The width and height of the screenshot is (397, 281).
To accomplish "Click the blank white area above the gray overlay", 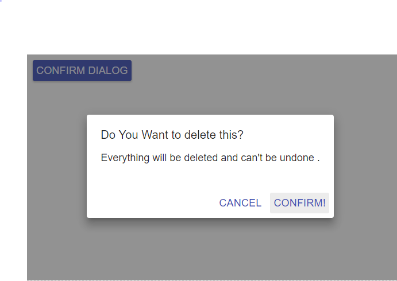I will 199,27.
